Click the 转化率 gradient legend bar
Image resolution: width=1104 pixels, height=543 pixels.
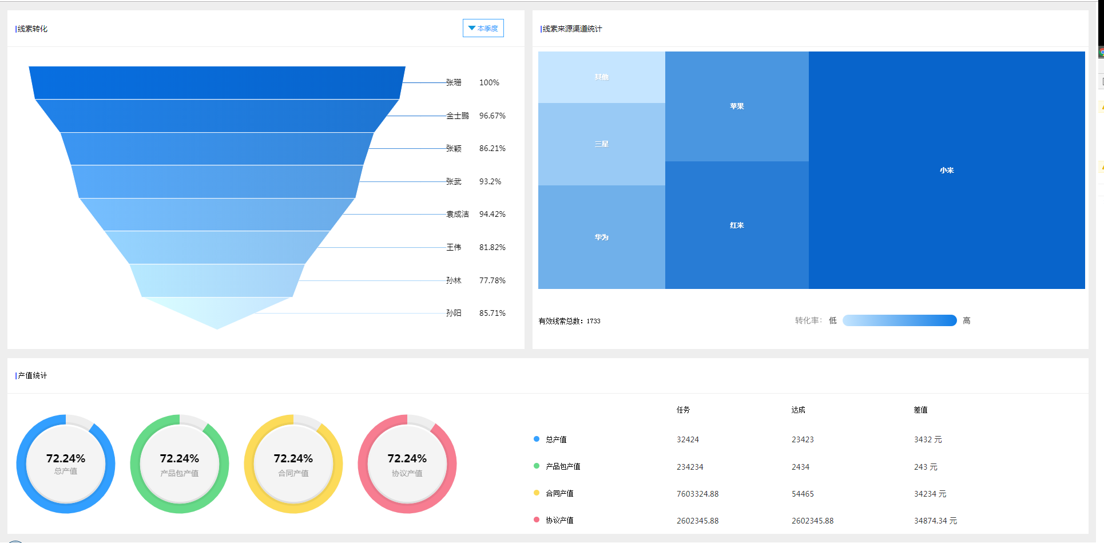tap(900, 320)
